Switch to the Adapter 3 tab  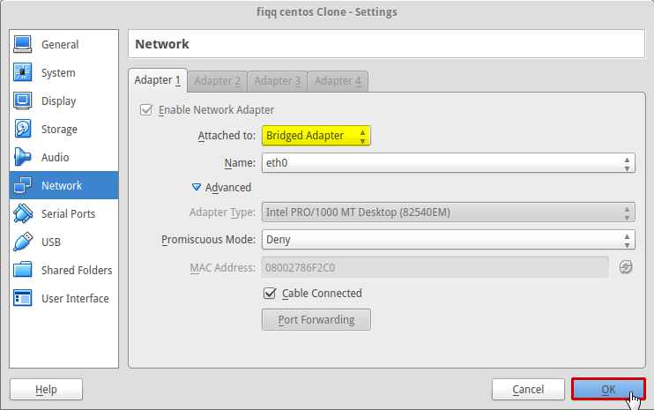point(277,81)
